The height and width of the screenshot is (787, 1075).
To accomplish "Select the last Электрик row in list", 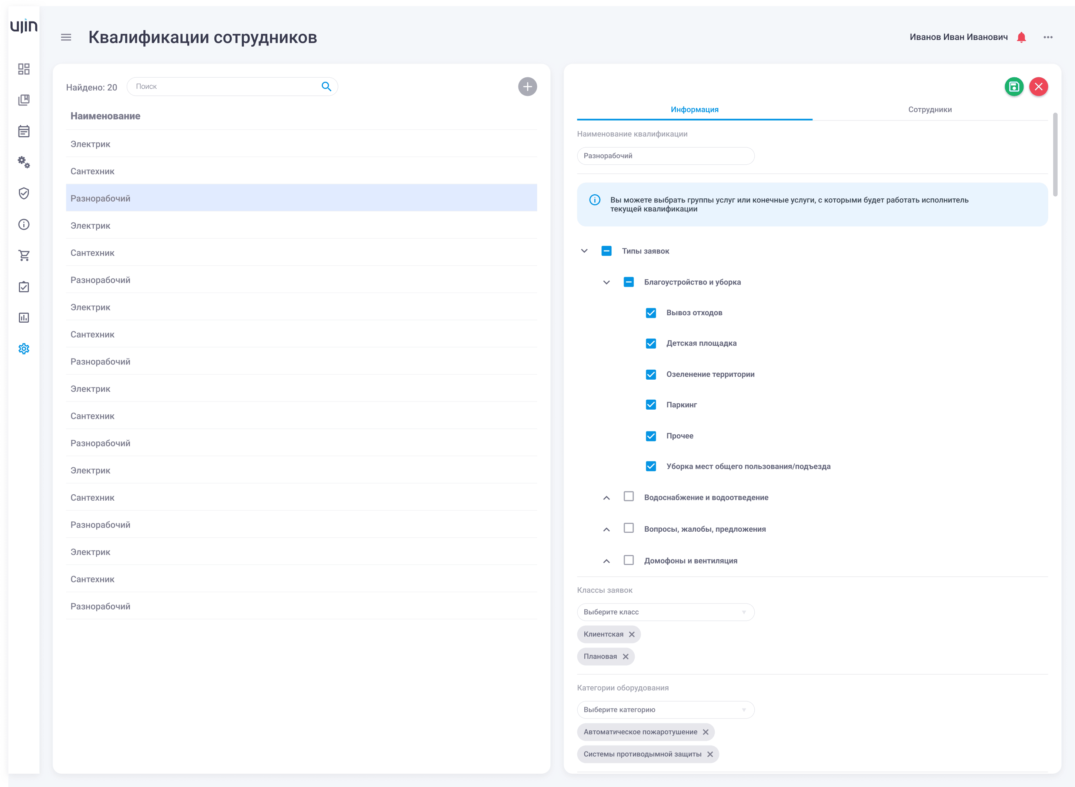I will click(301, 552).
